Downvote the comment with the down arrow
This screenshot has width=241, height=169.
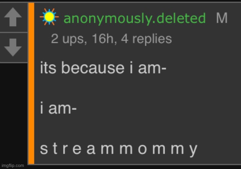tap(13, 47)
